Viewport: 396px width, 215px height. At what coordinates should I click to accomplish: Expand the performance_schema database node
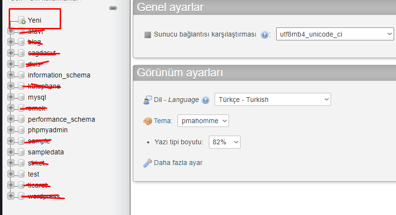(x=11, y=119)
